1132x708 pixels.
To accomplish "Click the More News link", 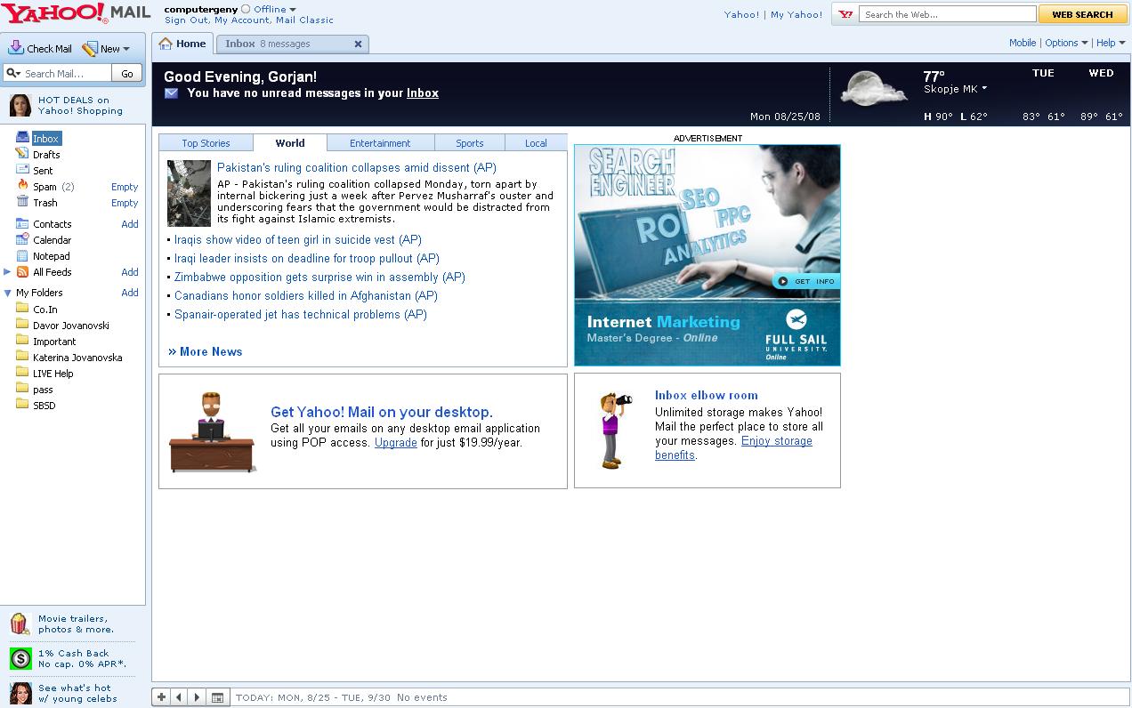I will 206,351.
